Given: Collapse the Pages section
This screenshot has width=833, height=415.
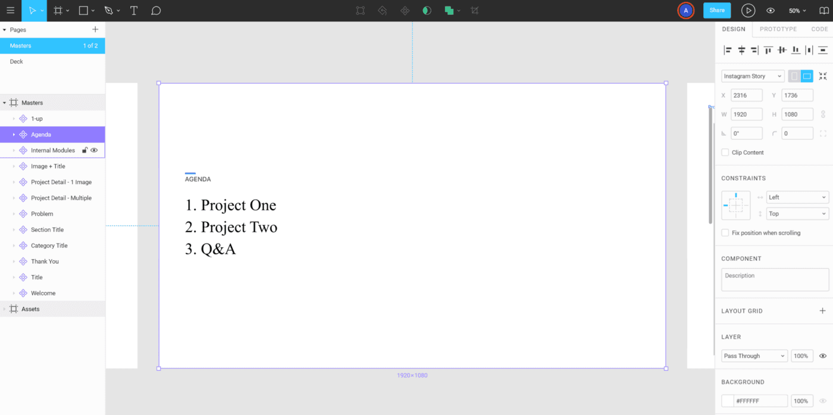Looking at the screenshot, I should (x=5, y=30).
